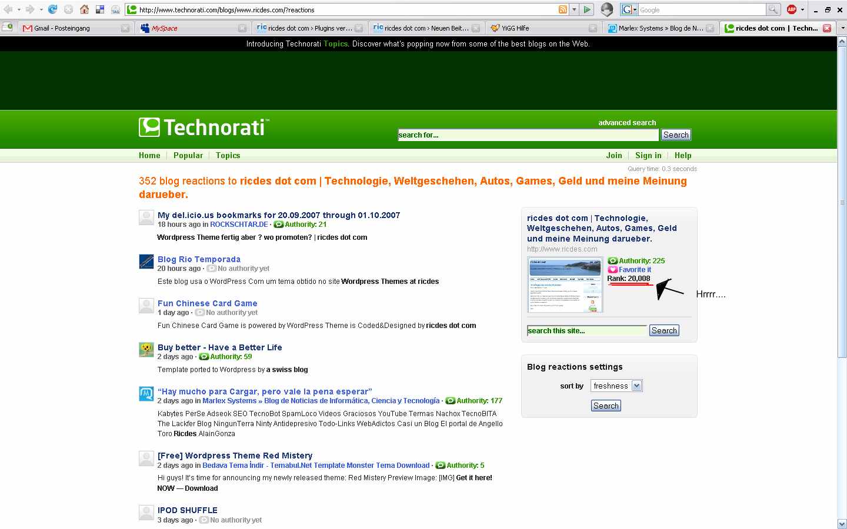Click the del.icio.us bookmarks icon

click(100, 9)
